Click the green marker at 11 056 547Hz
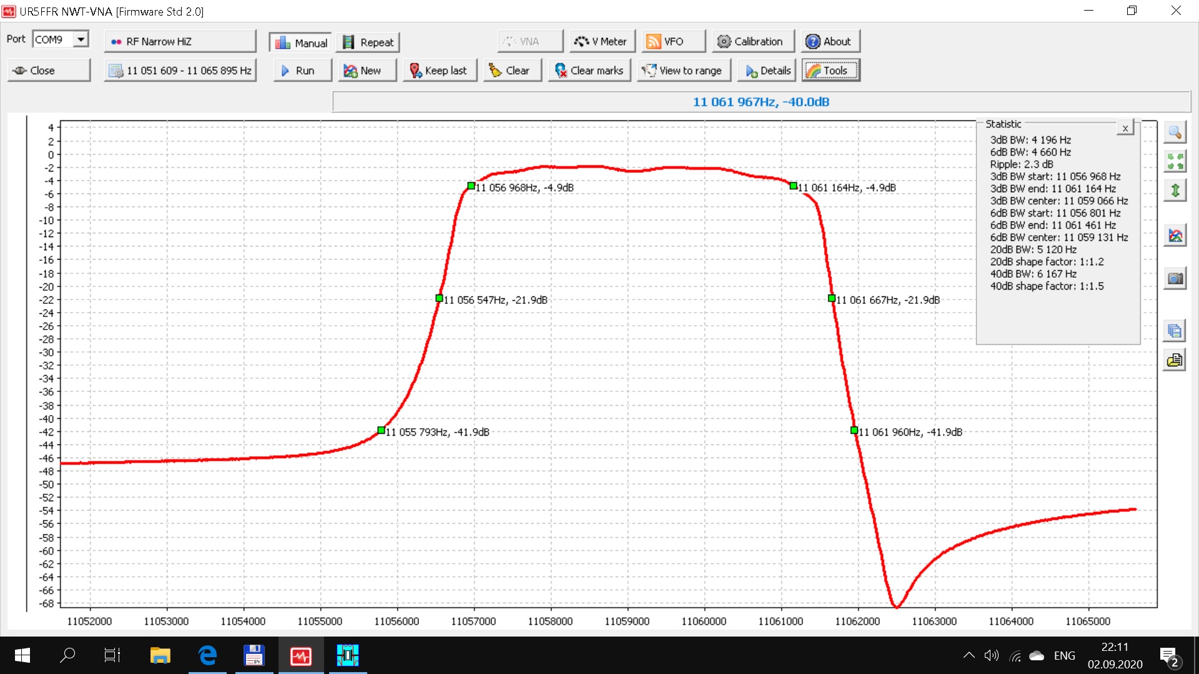 click(x=439, y=298)
